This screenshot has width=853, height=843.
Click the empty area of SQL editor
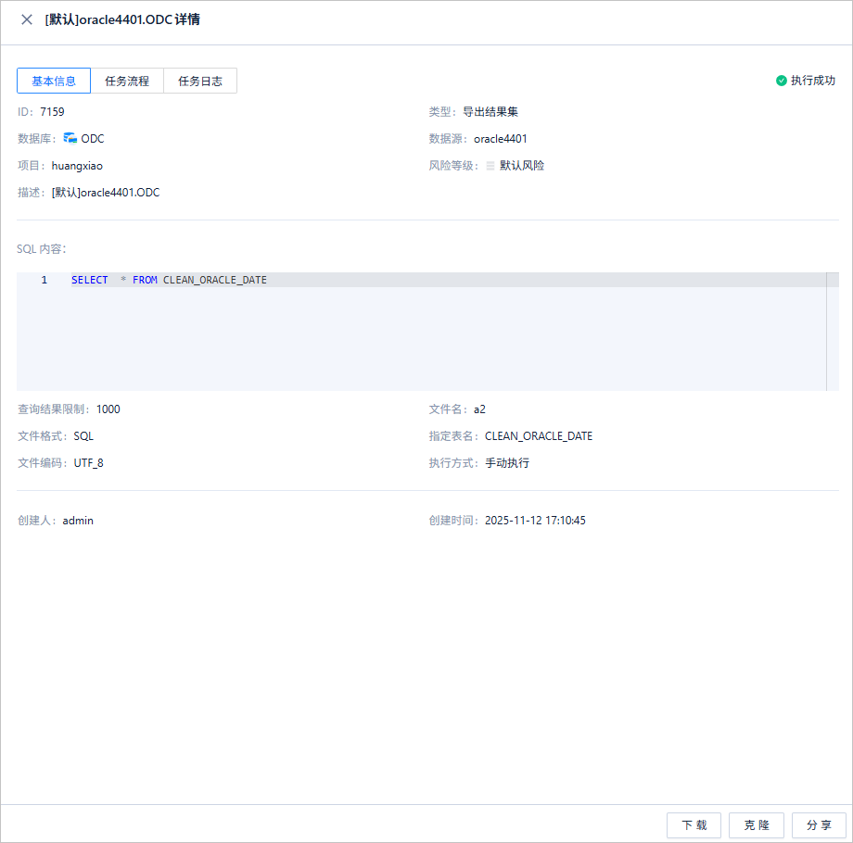[x=422, y=339]
